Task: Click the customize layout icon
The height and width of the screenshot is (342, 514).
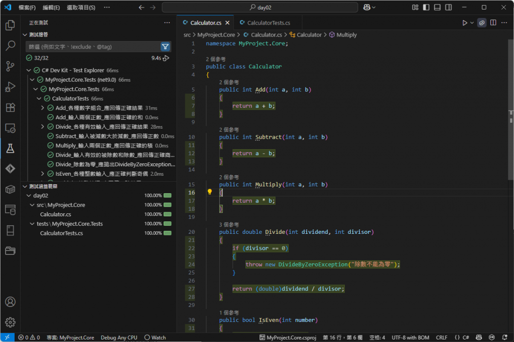Action: (415, 7)
